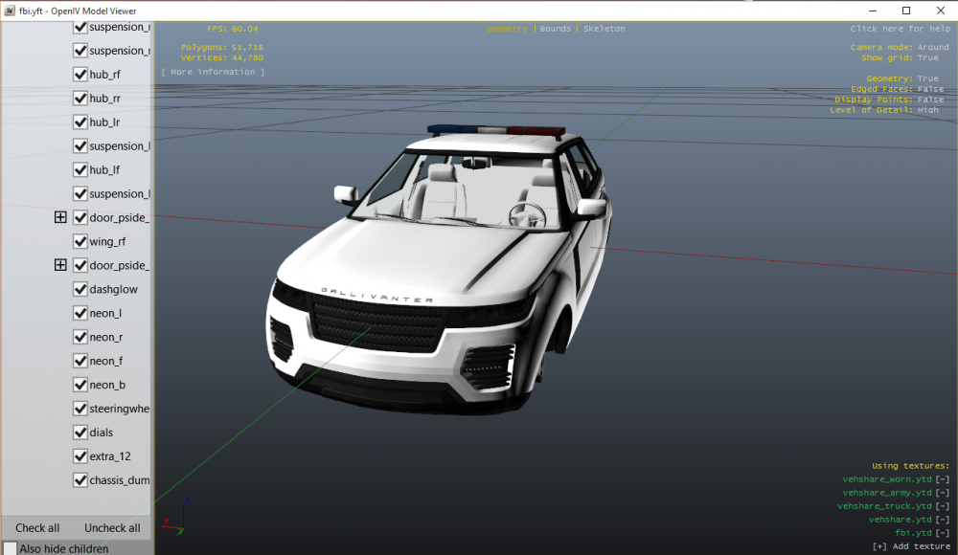The width and height of the screenshot is (958, 555).
Task: Uncheck the hub_rf checkbox
Action: [x=80, y=75]
